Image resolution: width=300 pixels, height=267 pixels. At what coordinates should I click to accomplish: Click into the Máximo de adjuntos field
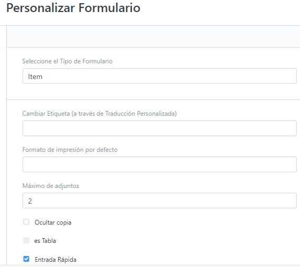[160, 201]
